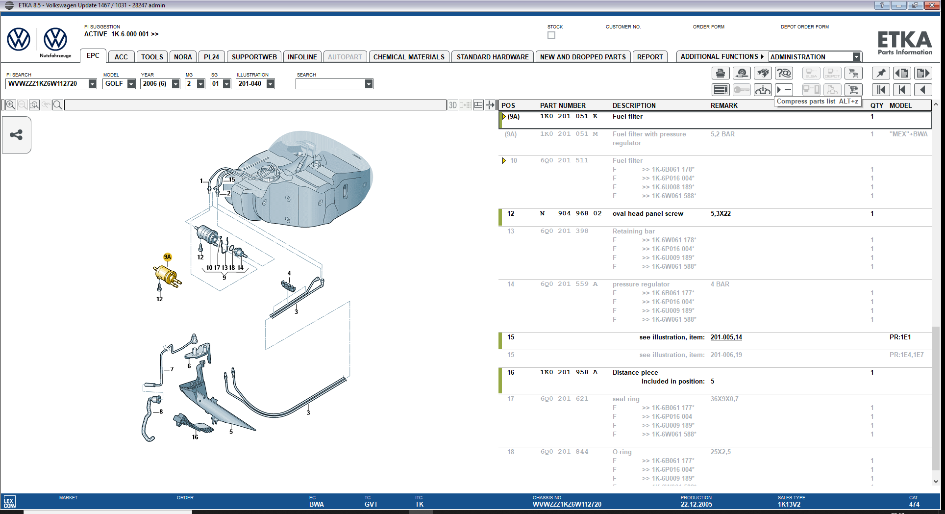The height and width of the screenshot is (514, 945).
Task: Click the plain left arrow icon
Action: coord(923,90)
